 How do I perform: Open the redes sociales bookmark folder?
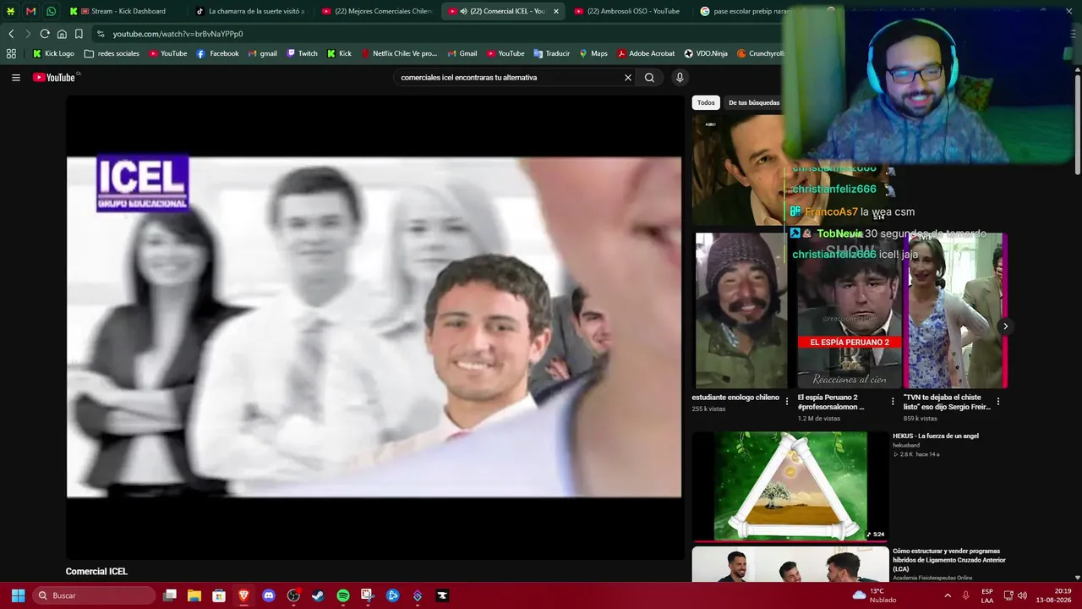112,53
